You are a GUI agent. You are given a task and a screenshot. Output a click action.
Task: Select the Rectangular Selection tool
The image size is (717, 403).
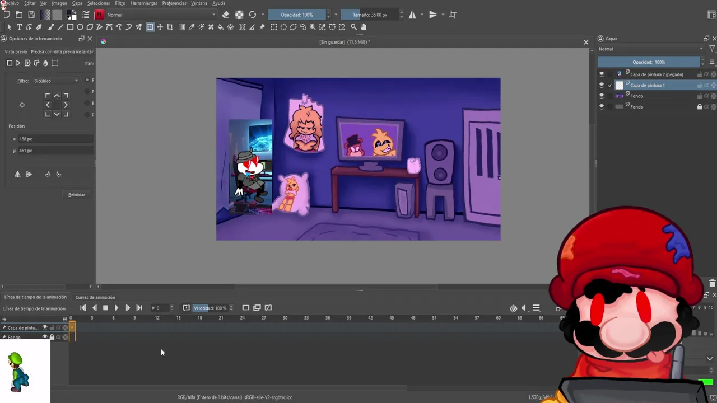pos(274,27)
